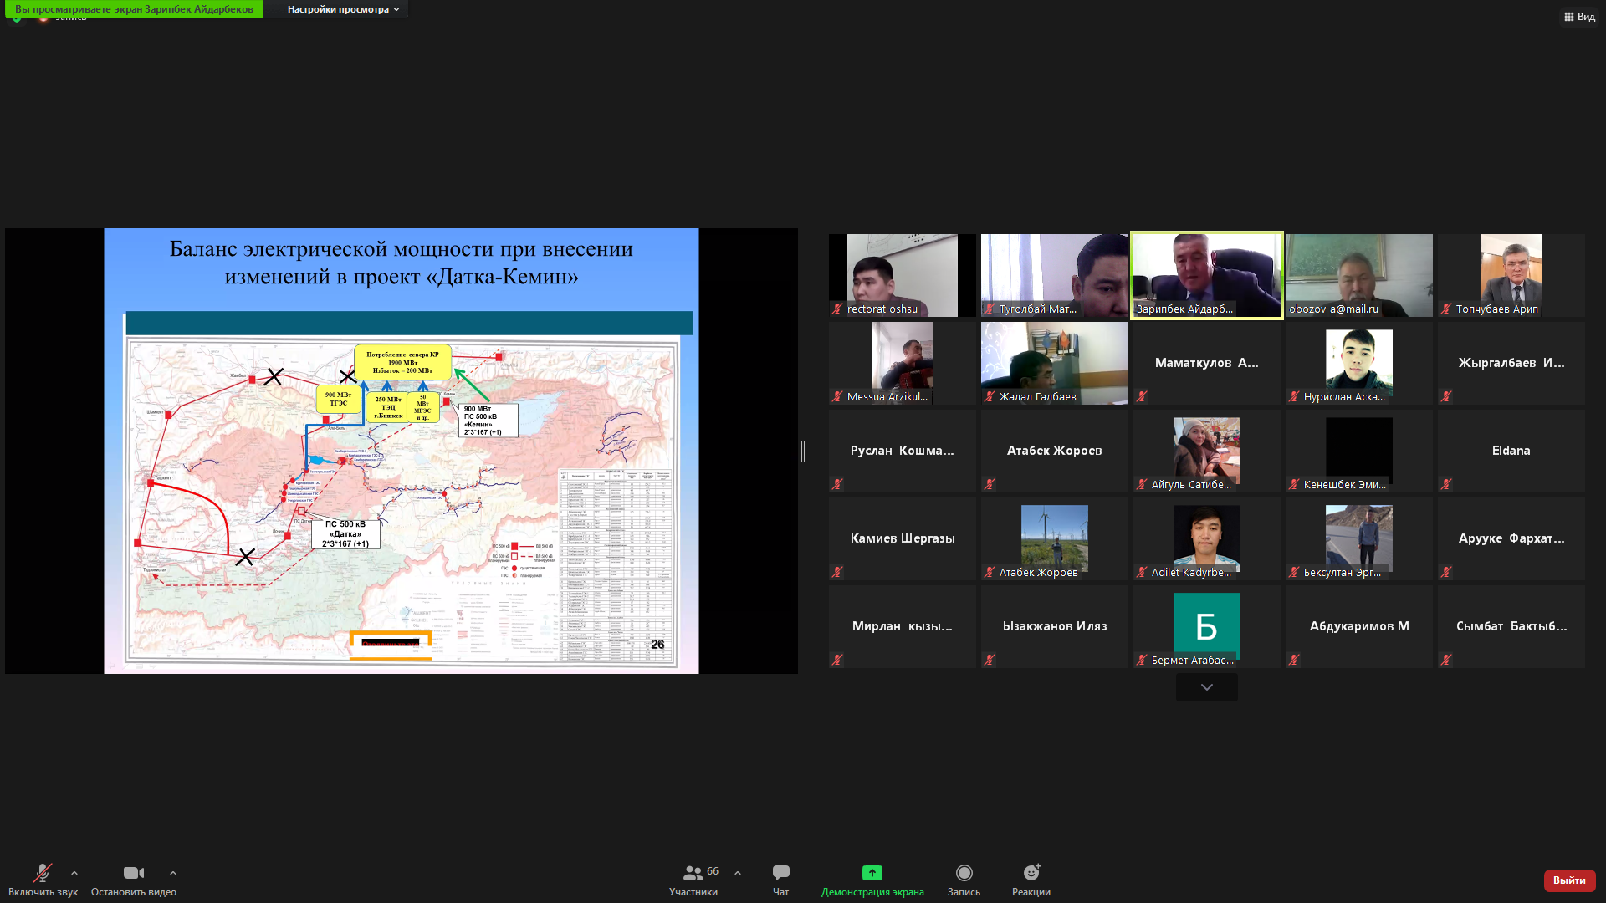
Task: Open the Chat icon
Action: tap(780, 873)
